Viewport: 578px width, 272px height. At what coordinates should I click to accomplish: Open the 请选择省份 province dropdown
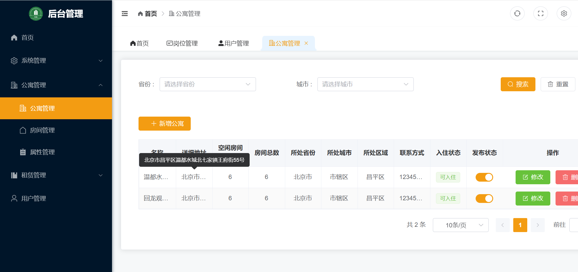tap(208, 84)
